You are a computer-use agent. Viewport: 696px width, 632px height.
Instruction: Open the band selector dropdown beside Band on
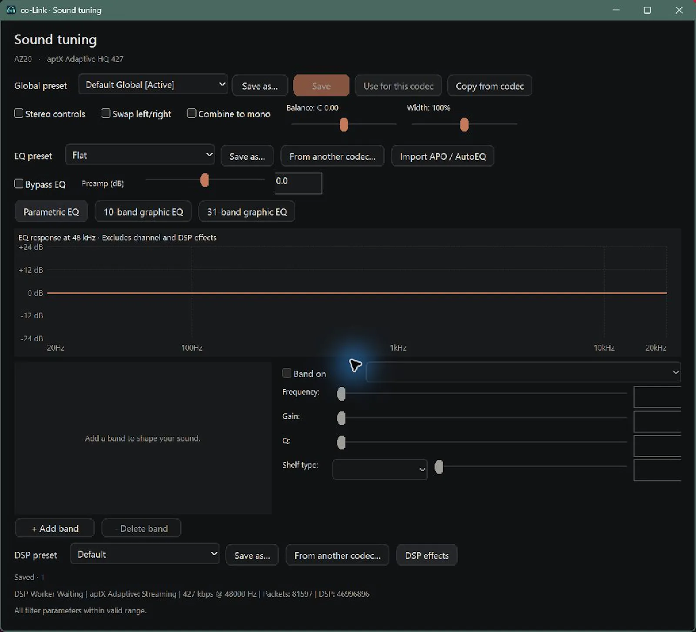coord(523,372)
